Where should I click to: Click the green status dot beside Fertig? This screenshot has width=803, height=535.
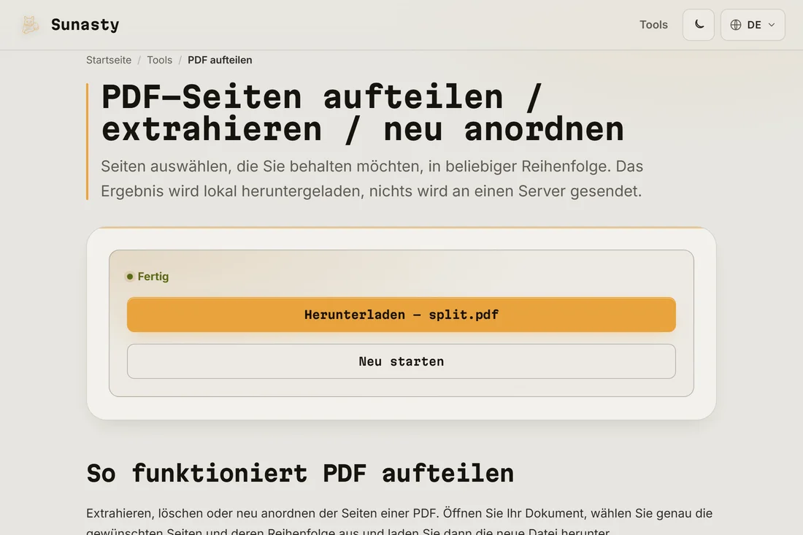(130, 277)
